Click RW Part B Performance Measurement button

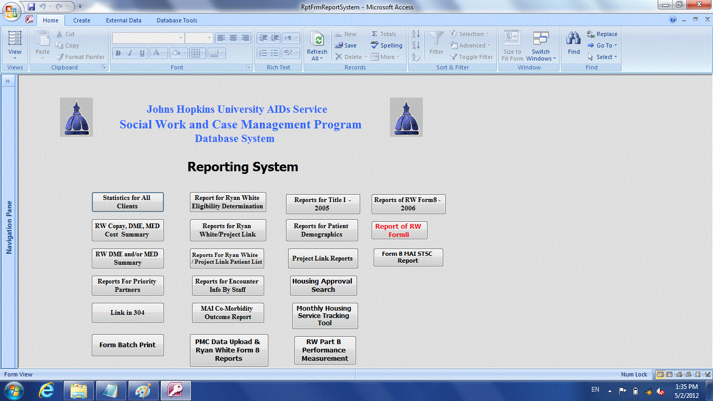[x=325, y=350]
